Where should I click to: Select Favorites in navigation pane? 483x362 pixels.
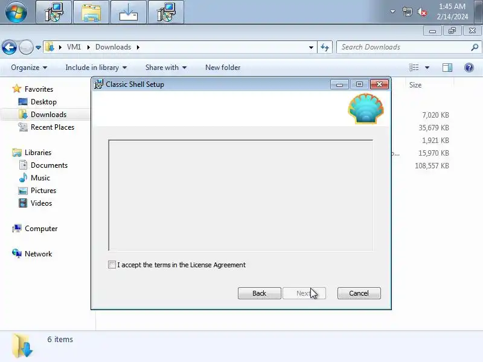(39, 89)
